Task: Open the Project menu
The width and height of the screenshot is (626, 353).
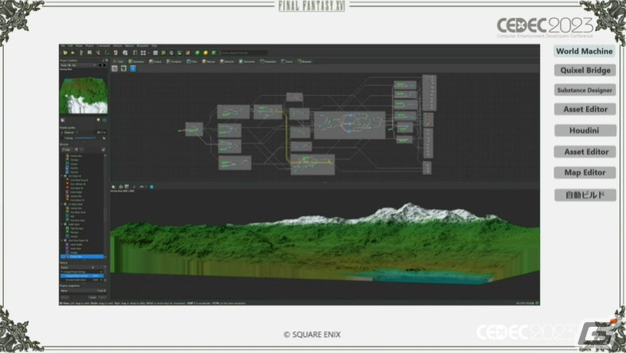Action: (89, 46)
